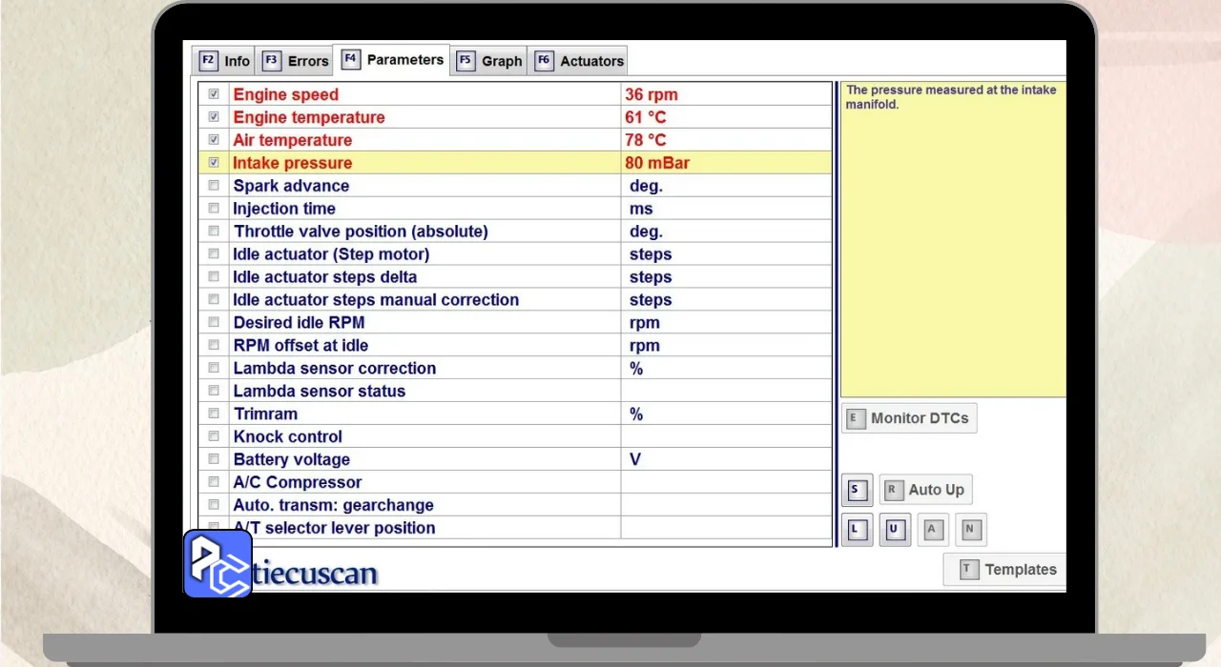The width and height of the screenshot is (1221, 667).
Task: Select the Engine speed parameter name
Action: point(286,94)
